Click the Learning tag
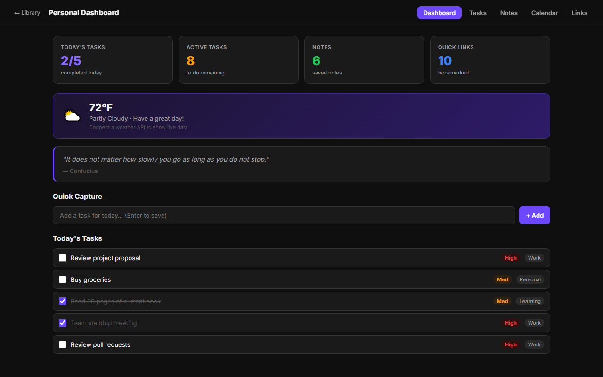The image size is (603, 377). coord(530,301)
